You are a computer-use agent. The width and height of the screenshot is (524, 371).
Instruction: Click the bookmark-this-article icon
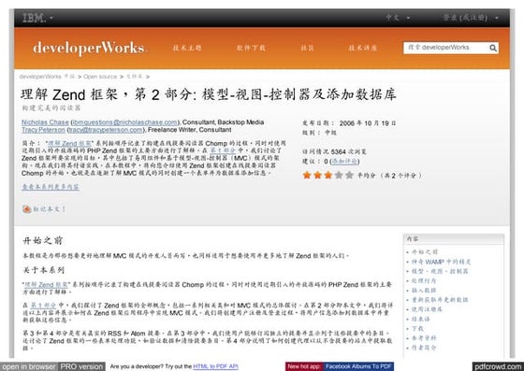tap(27, 209)
